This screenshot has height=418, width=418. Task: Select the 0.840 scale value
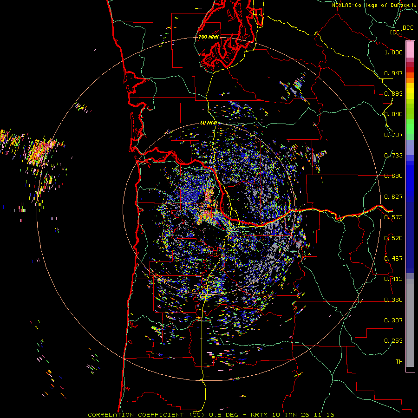(x=393, y=114)
